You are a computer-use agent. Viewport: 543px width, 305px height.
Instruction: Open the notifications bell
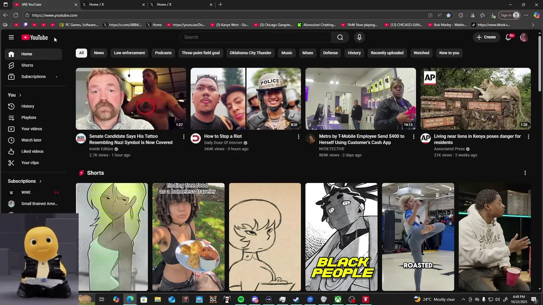(x=509, y=37)
